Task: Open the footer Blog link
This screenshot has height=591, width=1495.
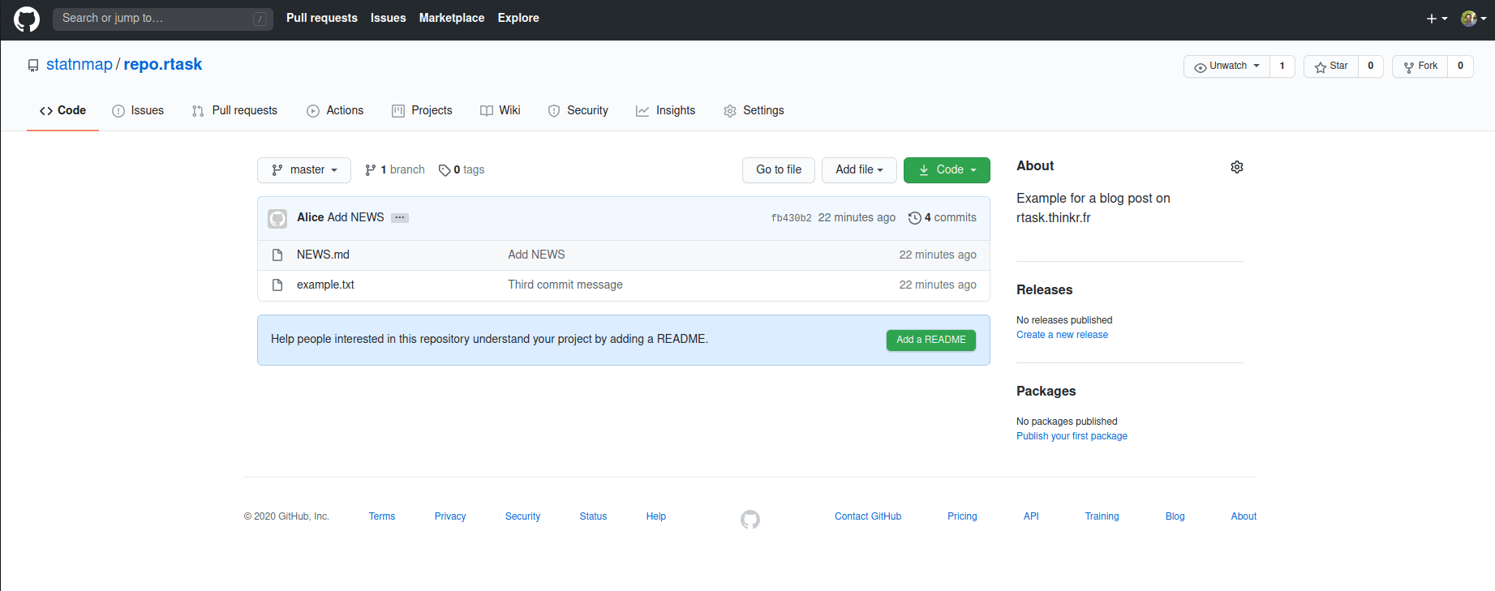Action: click(x=1175, y=517)
